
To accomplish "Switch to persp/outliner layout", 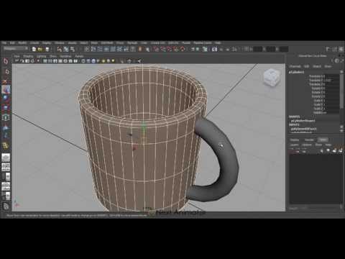I will click(6, 177).
